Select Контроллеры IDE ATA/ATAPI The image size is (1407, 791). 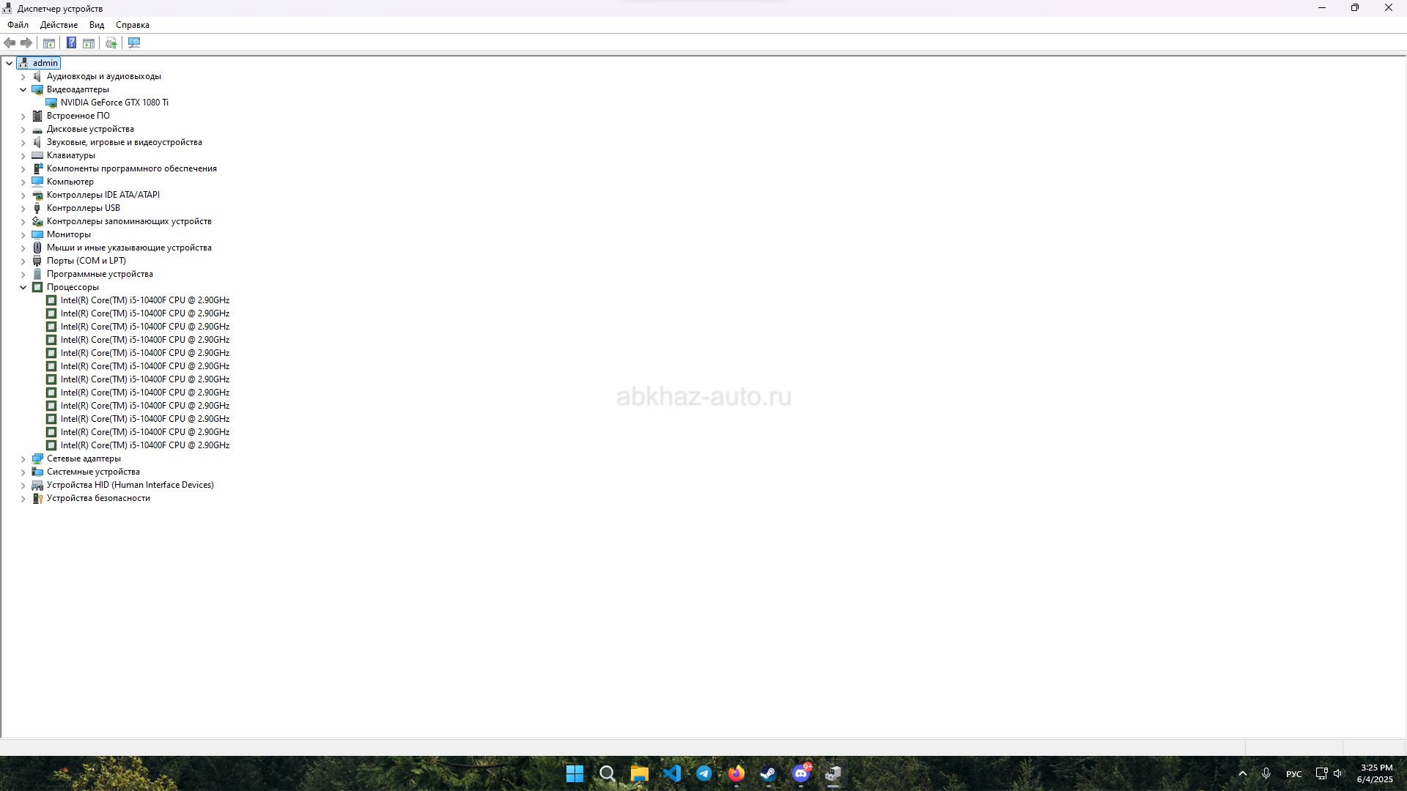(x=103, y=195)
